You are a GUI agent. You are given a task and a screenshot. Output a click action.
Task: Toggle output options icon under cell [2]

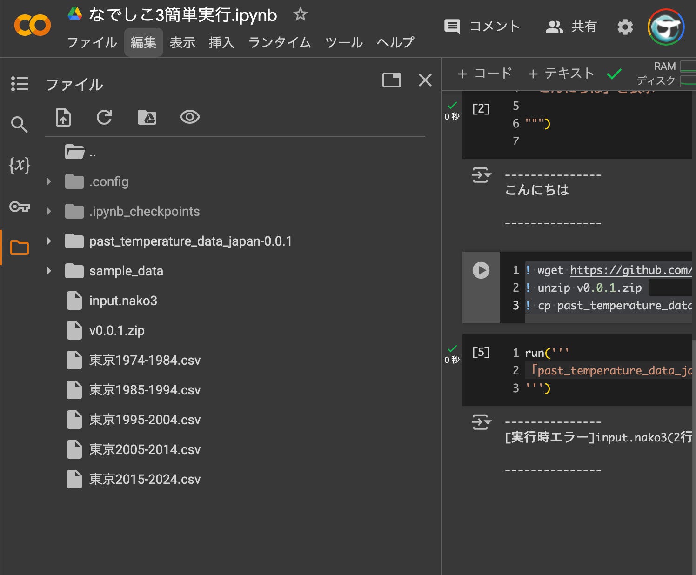click(482, 175)
